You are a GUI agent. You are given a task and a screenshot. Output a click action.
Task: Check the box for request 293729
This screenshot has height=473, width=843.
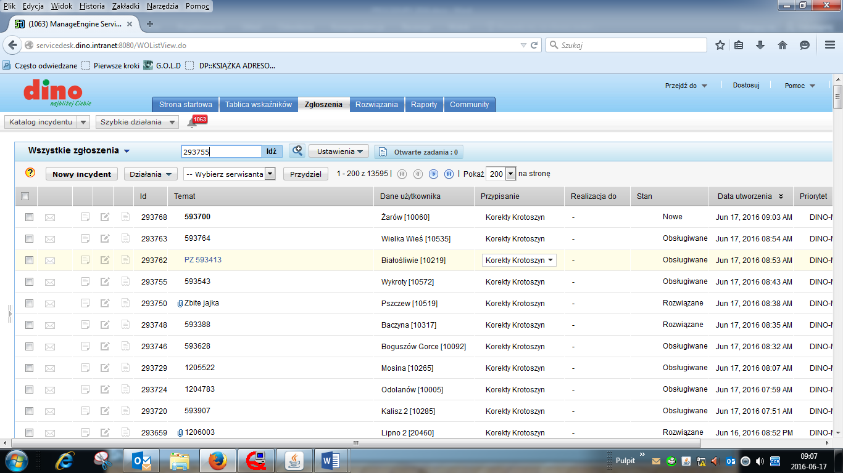[x=29, y=368]
